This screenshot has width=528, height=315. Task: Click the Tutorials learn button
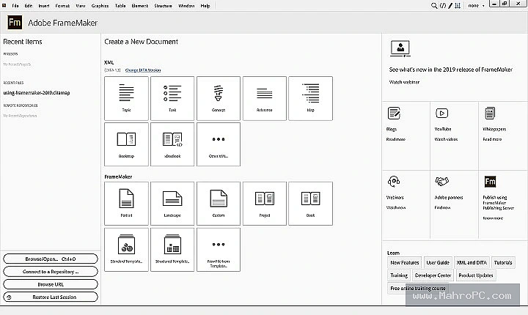pos(503,262)
